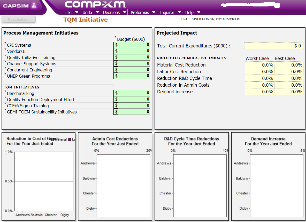
Task: Click the Recalculate button
Action: 18,19
